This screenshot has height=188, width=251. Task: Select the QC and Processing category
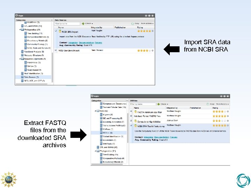[x=113, y=118]
